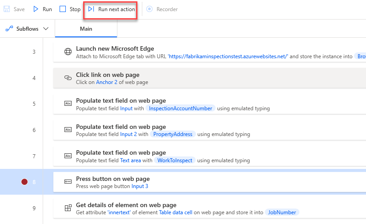Click the PropertyAddress variable chip
Image resolution: width=366 pixels, height=224 pixels.
173,134
